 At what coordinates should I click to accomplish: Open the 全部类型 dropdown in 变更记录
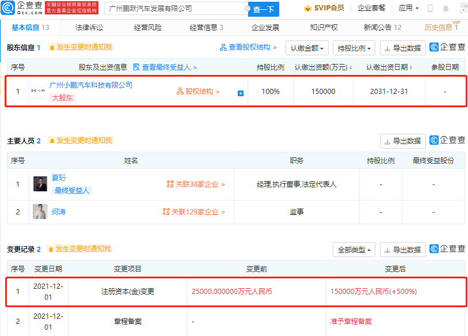pos(353,250)
